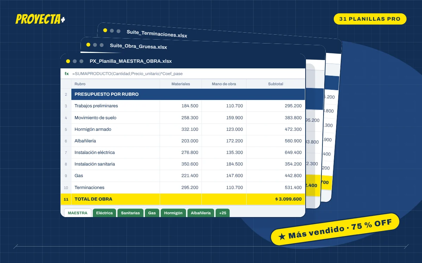
Task: Click the SUMAPRODUCTO formula bar
Action: [183, 74]
